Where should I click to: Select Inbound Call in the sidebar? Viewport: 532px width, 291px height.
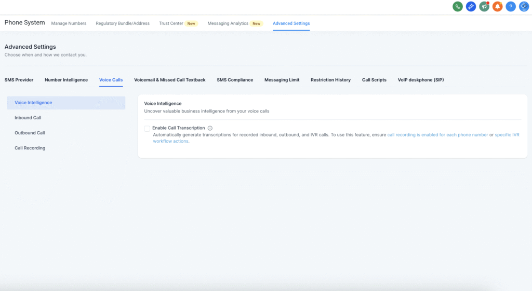click(28, 118)
